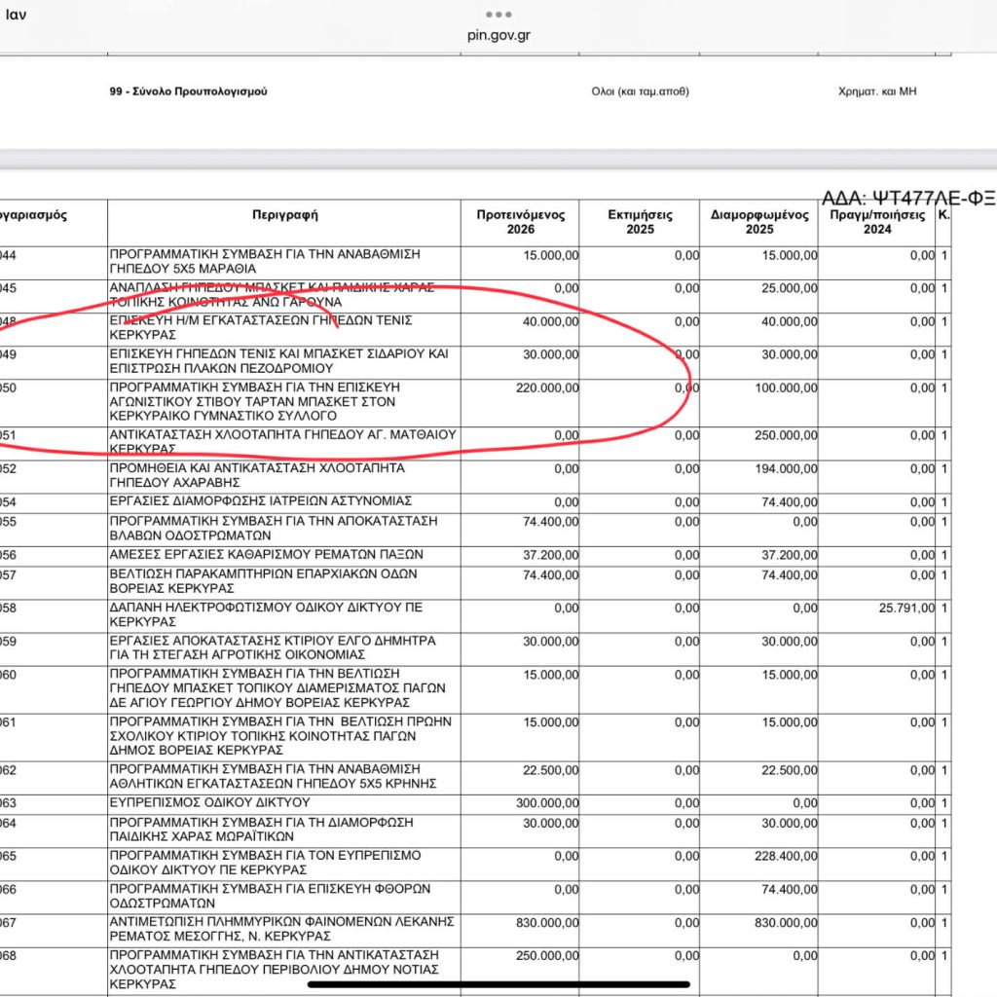The width and height of the screenshot is (997, 997).
Task: Select the ΑΝΤΙΚΑΤΑΣΤΑΣΗ ΧΛΟΟΤΑΠΗΤΑ ΓΗΠΕΔΟΥ ΑΓ. ΜΑΤΘΑΙΟΥ row
Action: [475, 443]
